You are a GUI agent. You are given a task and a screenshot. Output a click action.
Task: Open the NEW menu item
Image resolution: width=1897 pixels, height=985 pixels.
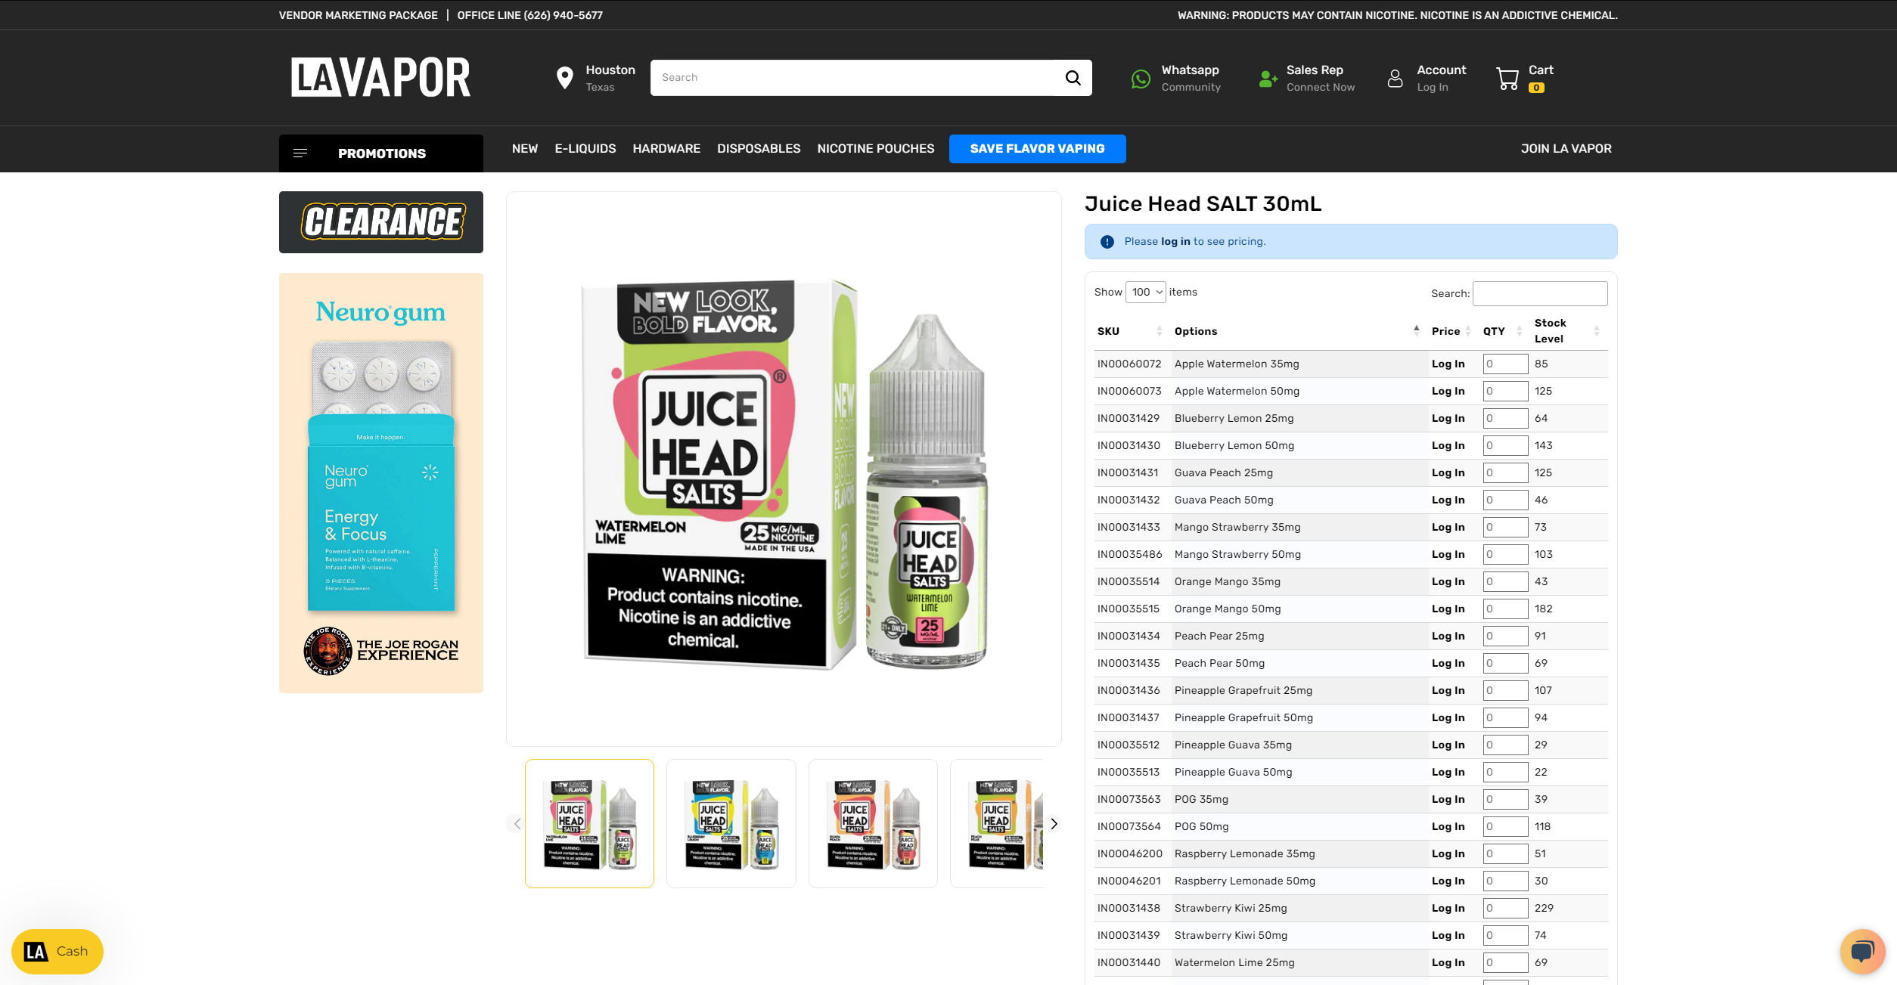525,149
